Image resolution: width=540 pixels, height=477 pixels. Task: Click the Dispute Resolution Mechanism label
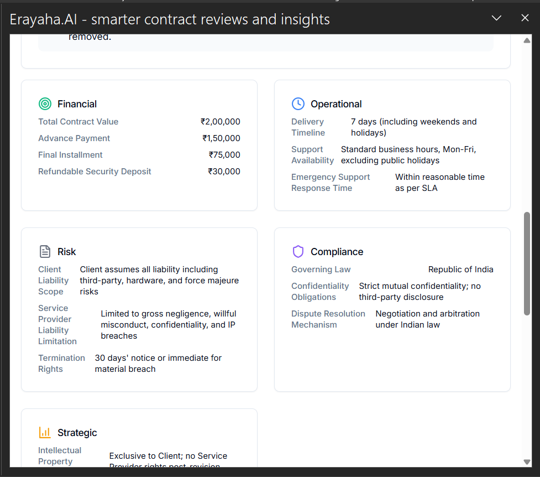pos(328,319)
